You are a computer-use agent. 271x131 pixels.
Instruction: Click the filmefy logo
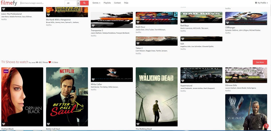9,3
